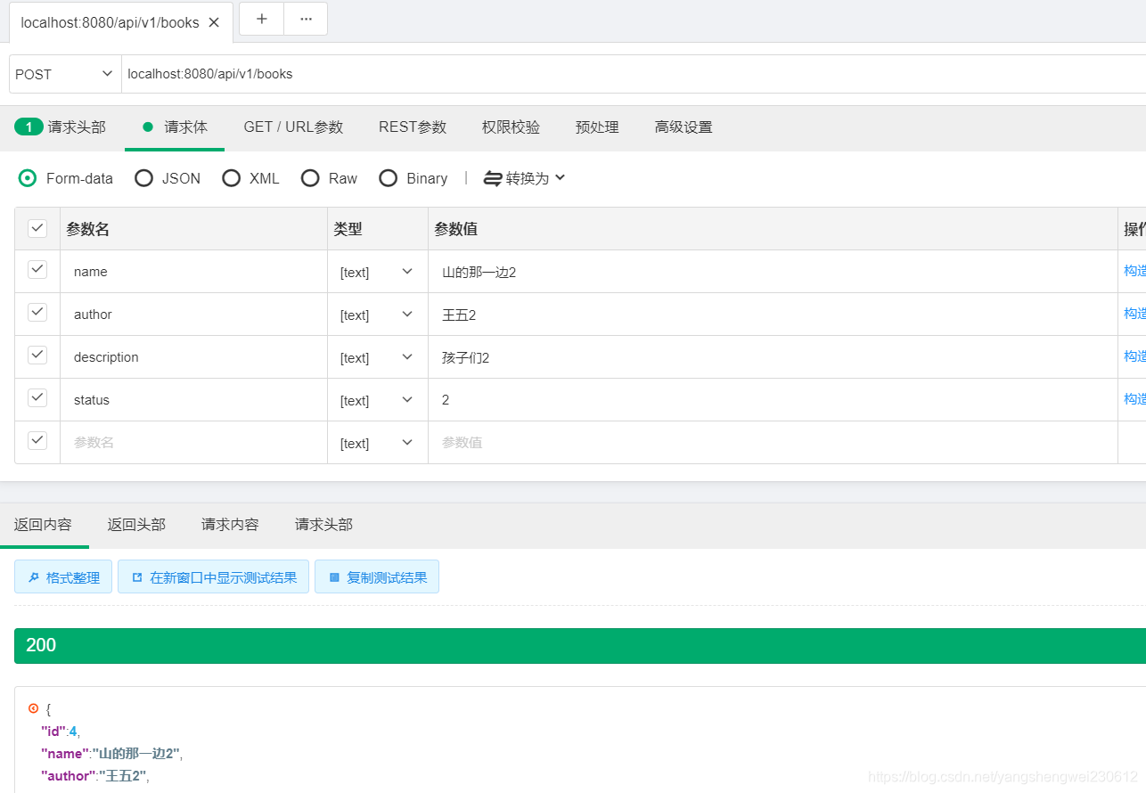Open the 权限校验 tab

(x=511, y=127)
